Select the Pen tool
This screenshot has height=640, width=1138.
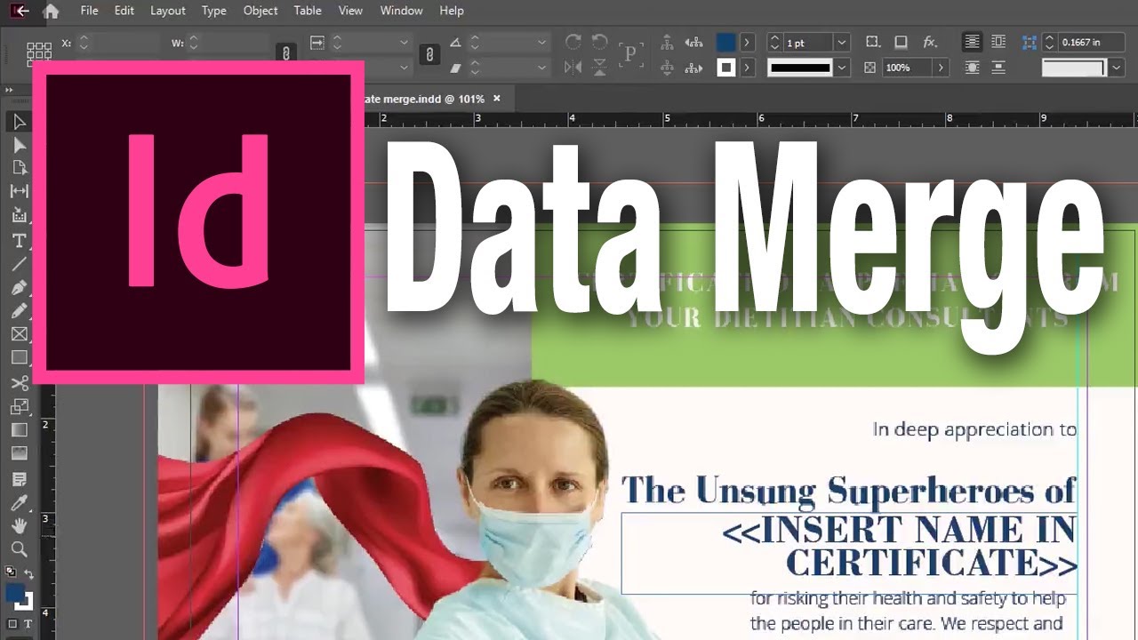(19, 287)
